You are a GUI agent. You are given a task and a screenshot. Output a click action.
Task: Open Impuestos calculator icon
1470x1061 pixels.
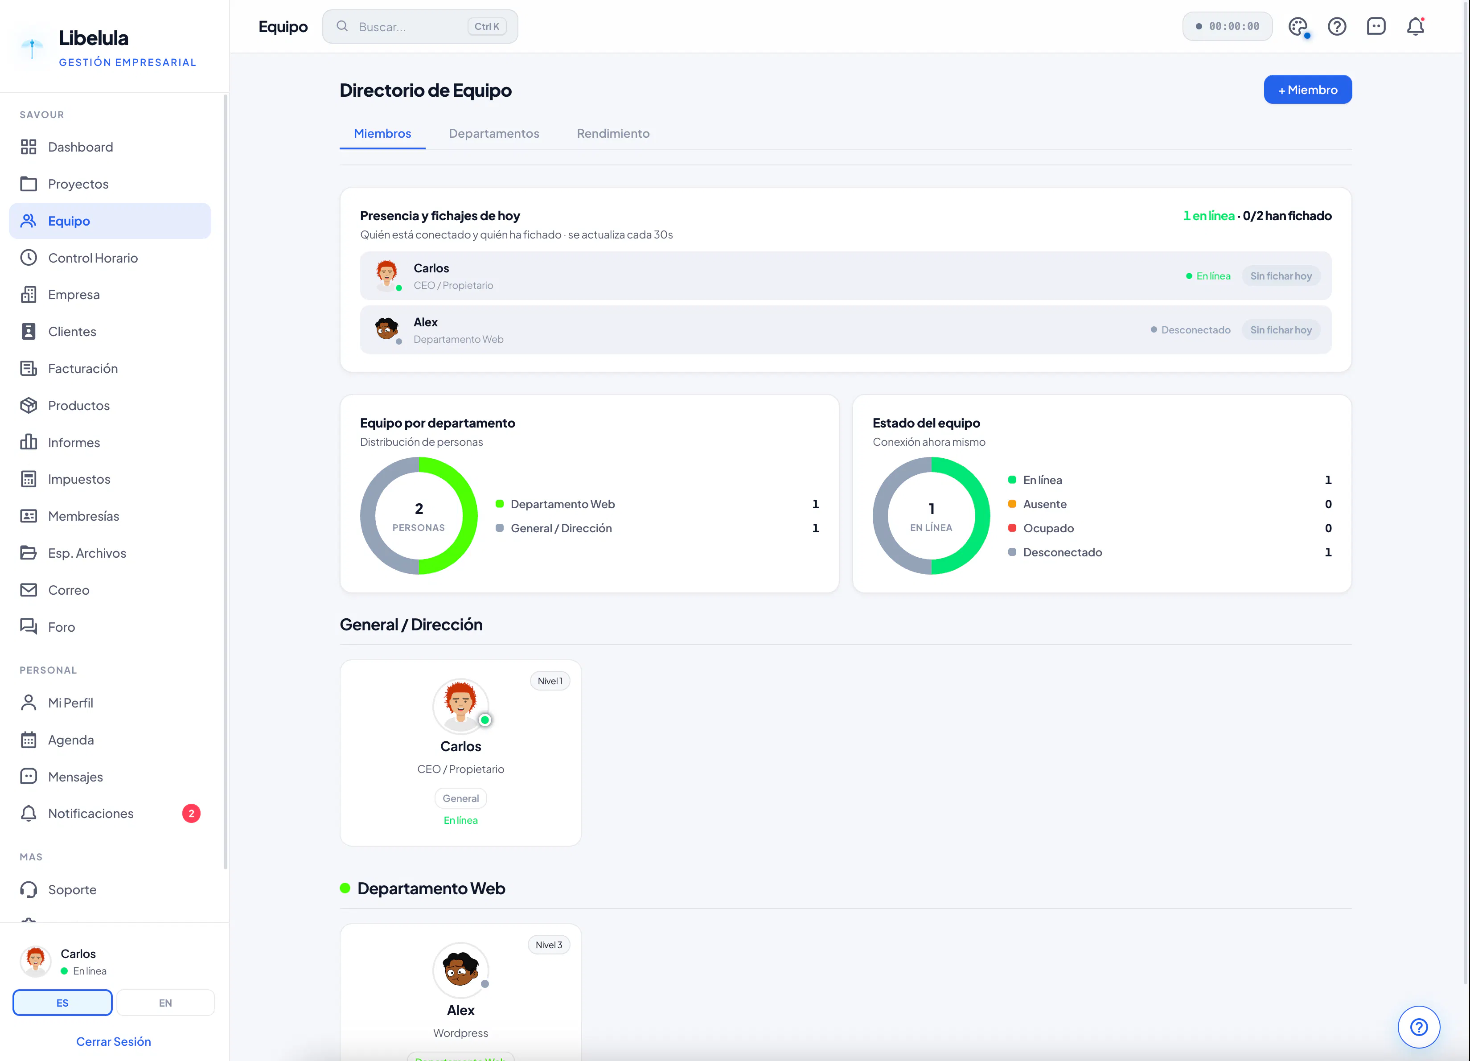[29, 480]
